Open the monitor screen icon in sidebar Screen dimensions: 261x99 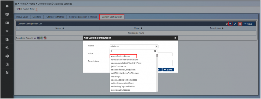[7, 14]
